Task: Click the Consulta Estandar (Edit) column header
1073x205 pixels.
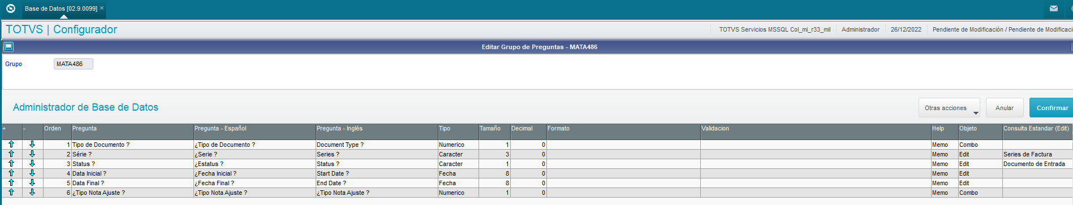Action: click(1037, 132)
